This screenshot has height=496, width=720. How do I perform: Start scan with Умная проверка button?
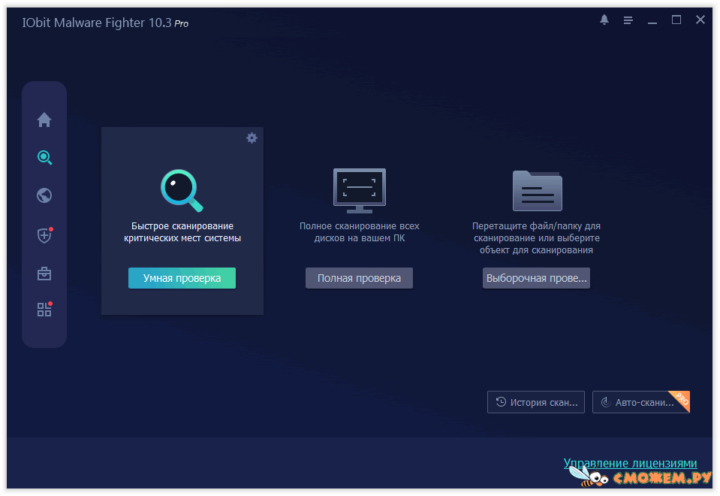click(182, 278)
